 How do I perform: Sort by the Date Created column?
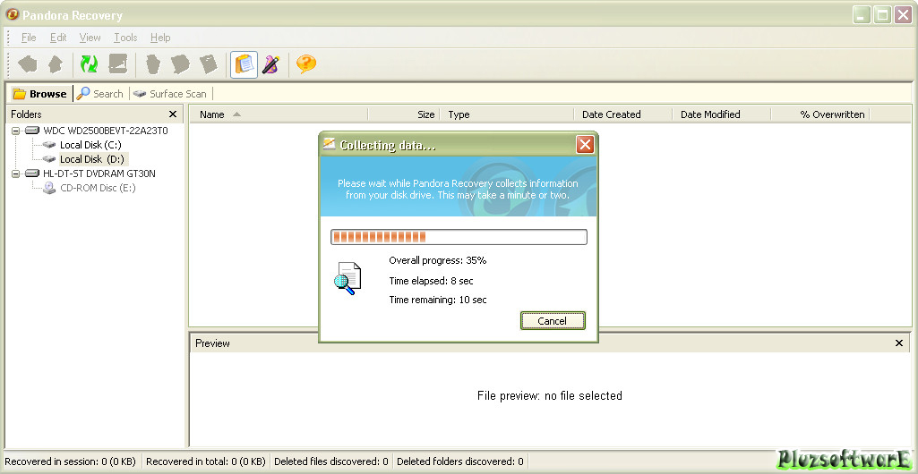623,114
